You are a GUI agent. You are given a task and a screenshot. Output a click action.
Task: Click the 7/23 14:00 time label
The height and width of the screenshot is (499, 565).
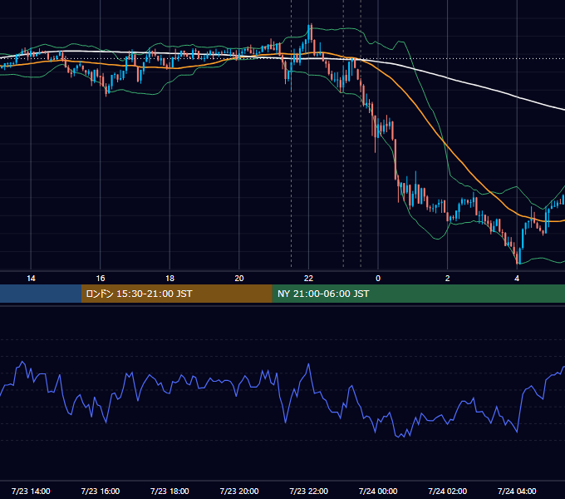[x=31, y=491]
